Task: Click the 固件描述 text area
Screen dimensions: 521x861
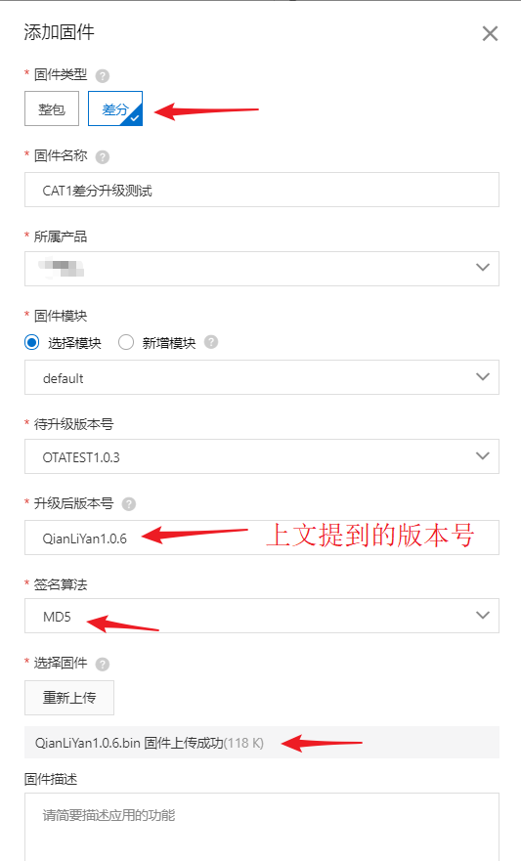Action: (262, 827)
